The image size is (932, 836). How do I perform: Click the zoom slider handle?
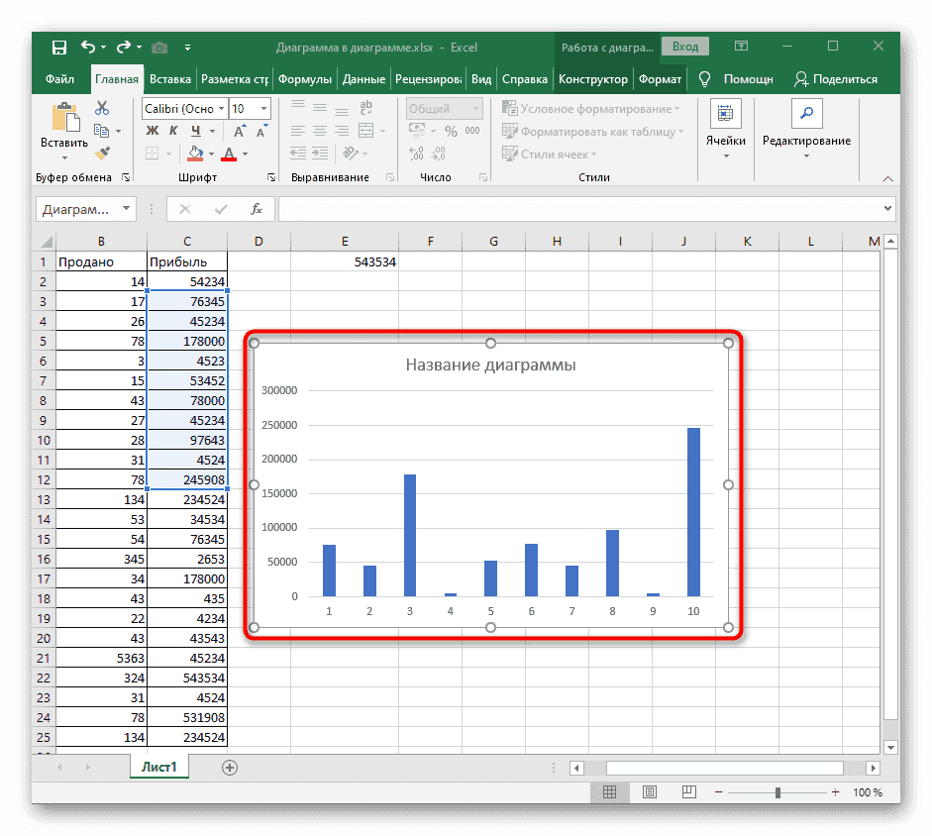tap(777, 792)
